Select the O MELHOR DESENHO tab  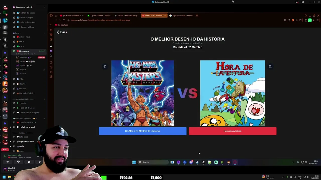(154, 15)
